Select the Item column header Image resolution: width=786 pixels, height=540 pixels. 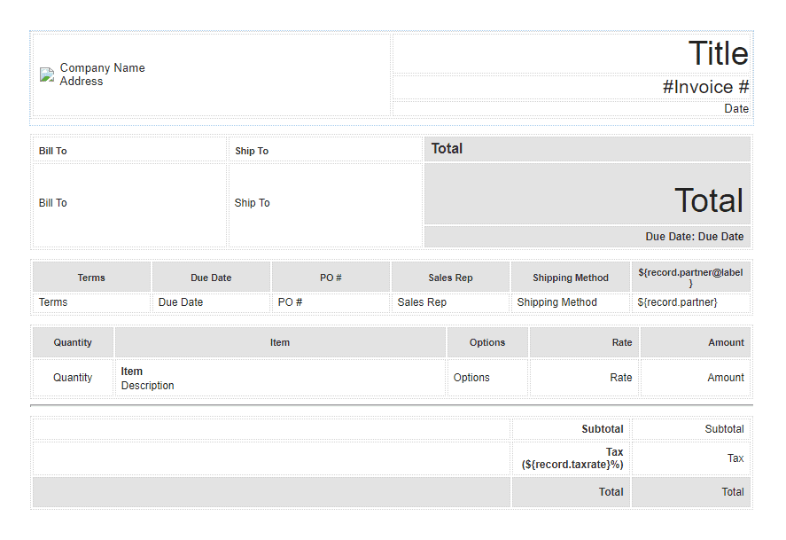280,342
